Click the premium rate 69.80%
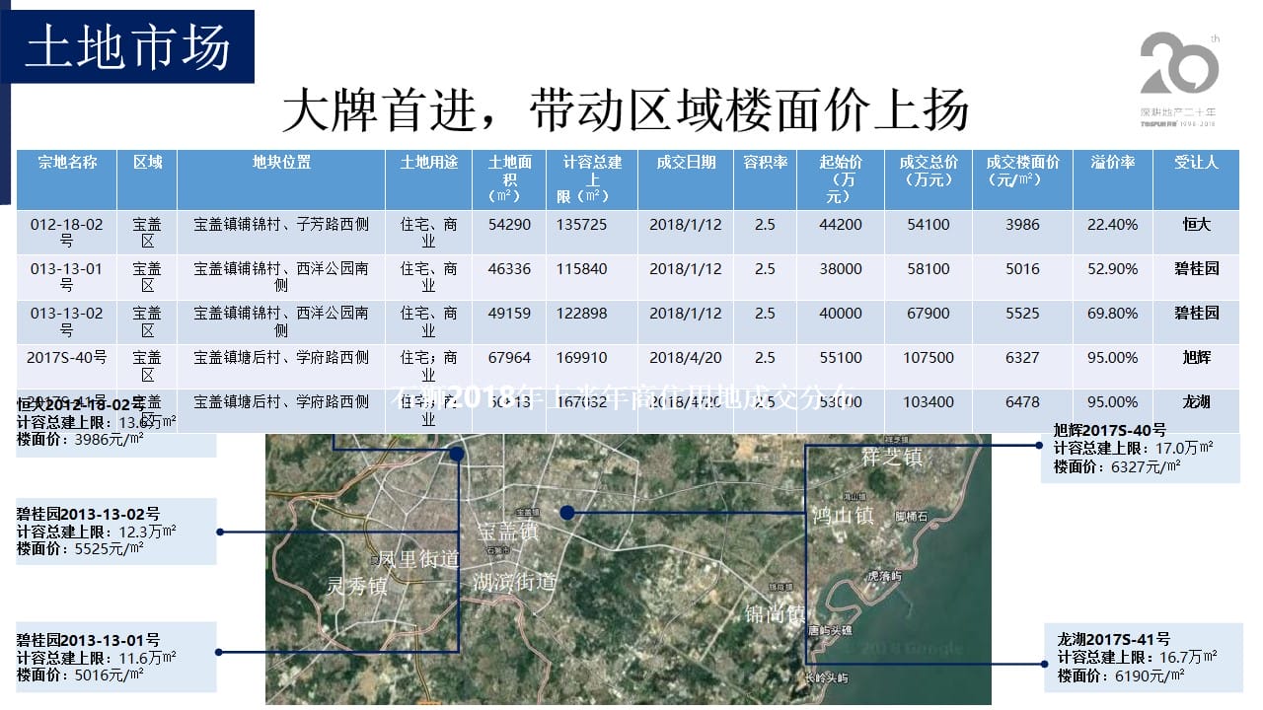The width and height of the screenshot is (1263, 710). tap(1112, 313)
